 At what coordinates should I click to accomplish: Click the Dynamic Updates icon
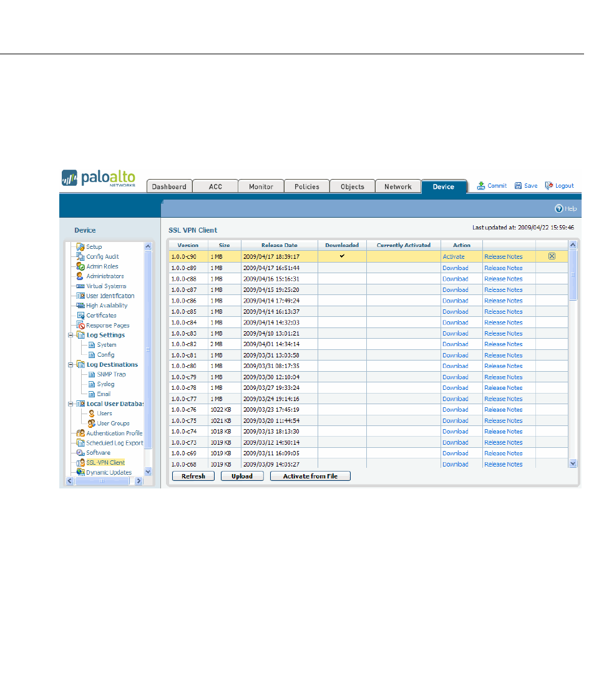click(80, 472)
